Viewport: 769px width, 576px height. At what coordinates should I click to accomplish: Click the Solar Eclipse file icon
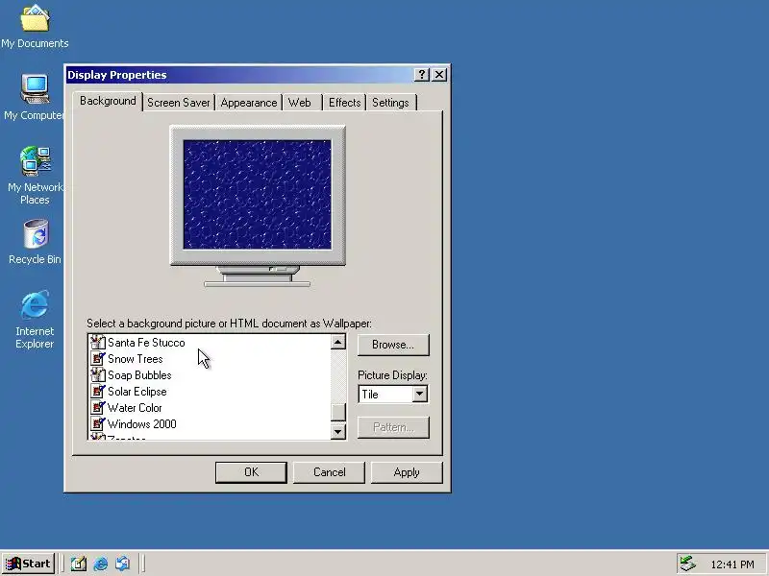point(98,391)
